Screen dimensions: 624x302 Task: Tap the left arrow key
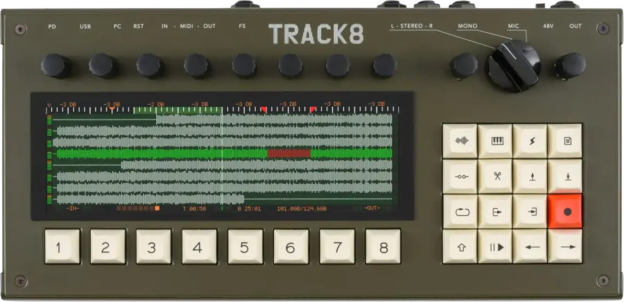(x=530, y=246)
